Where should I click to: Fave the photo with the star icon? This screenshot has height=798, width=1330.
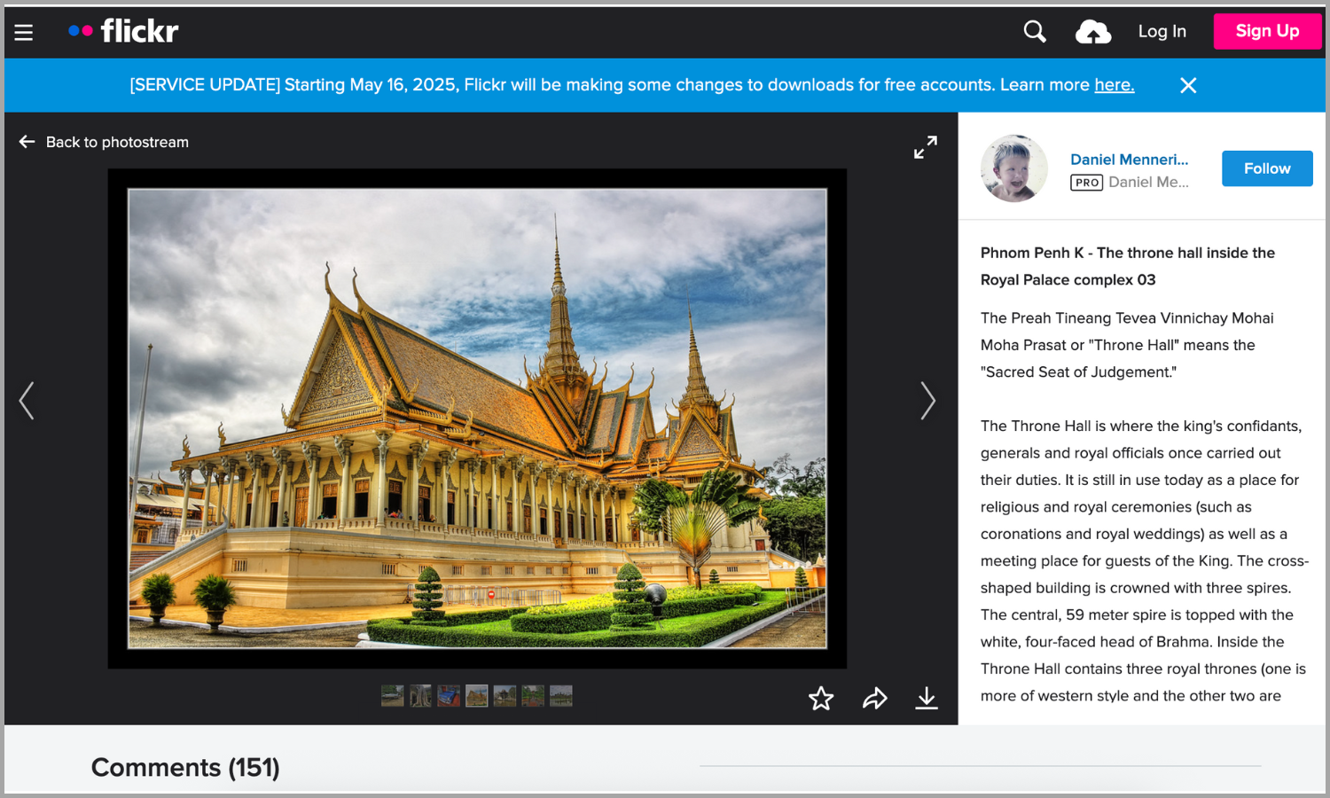821,699
